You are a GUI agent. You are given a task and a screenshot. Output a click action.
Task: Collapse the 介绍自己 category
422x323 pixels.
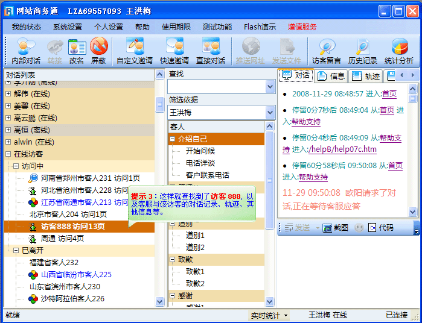click(x=173, y=139)
